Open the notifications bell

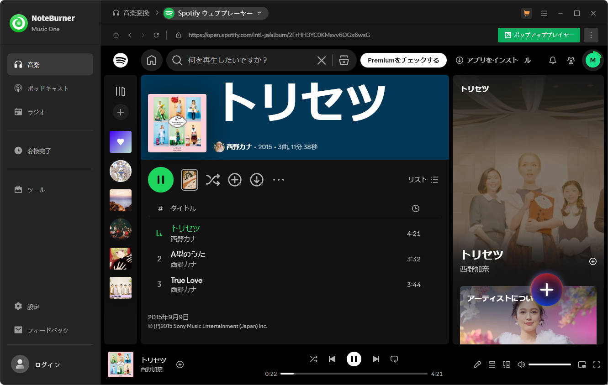(553, 60)
